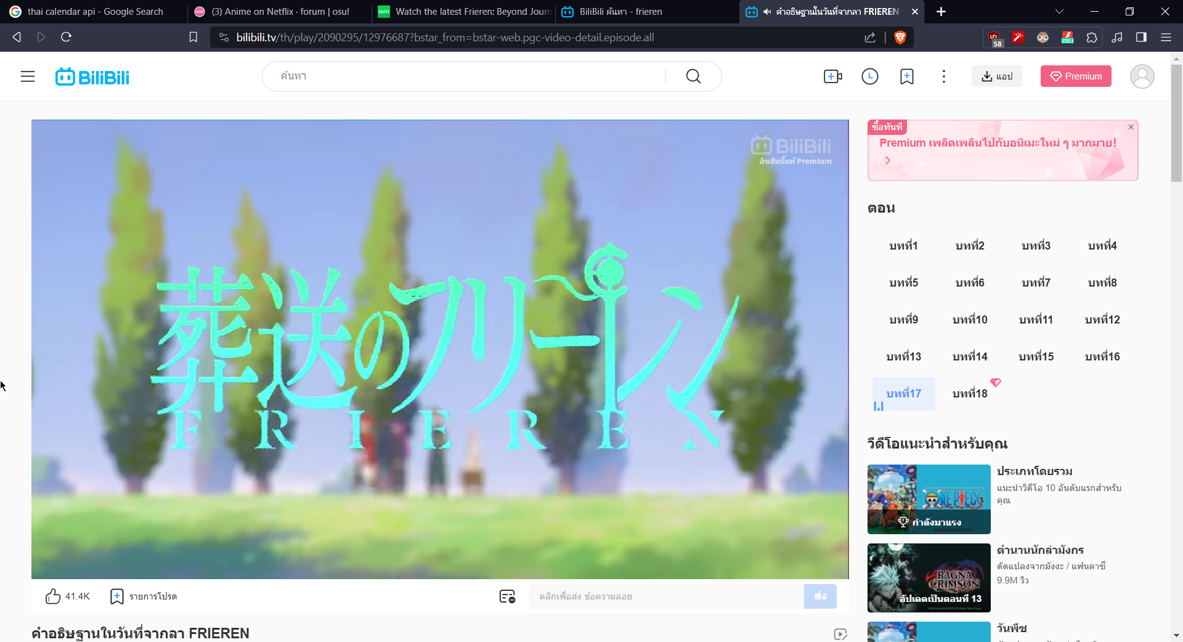
Task: Select episode บทที่3
Action: (1036, 246)
